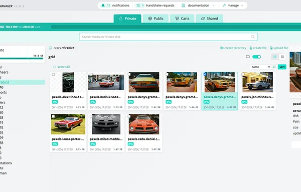Viewport: 301px width, 192px height.
Task: Open pexels-jon-mishou silver car thumbnail
Action: (x=258, y=82)
